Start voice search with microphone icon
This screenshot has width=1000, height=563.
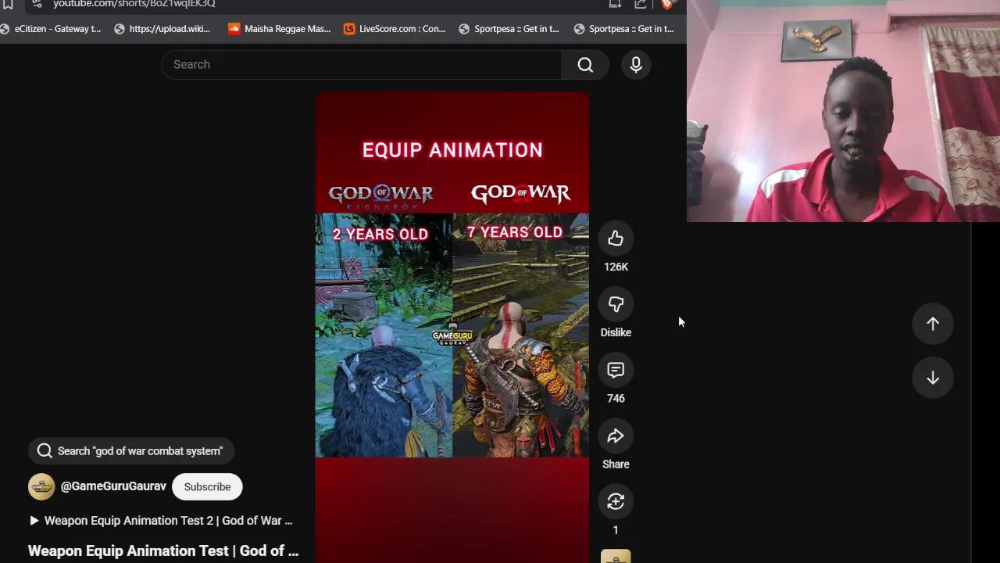pyautogui.click(x=636, y=65)
